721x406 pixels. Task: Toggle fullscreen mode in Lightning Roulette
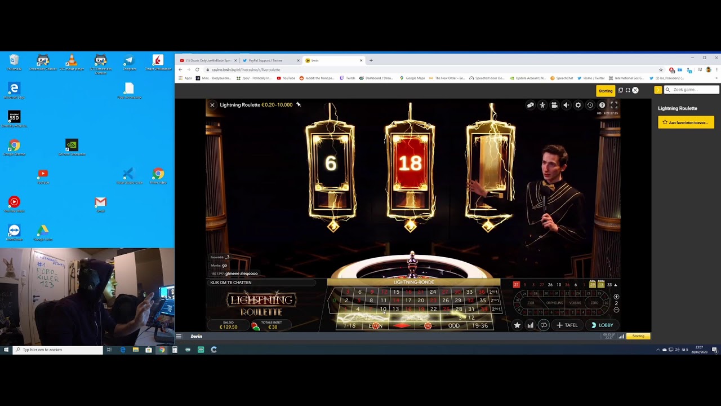point(614,105)
